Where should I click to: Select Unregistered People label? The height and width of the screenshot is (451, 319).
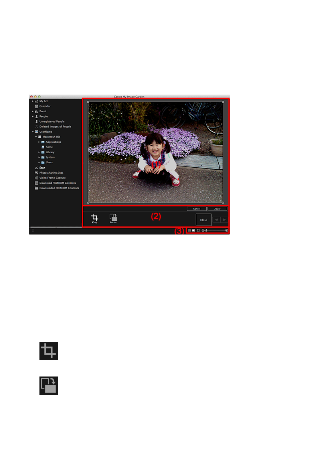point(52,122)
